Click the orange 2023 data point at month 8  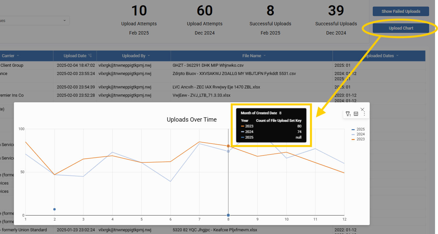pyautogui.click(x=228, y=146)
